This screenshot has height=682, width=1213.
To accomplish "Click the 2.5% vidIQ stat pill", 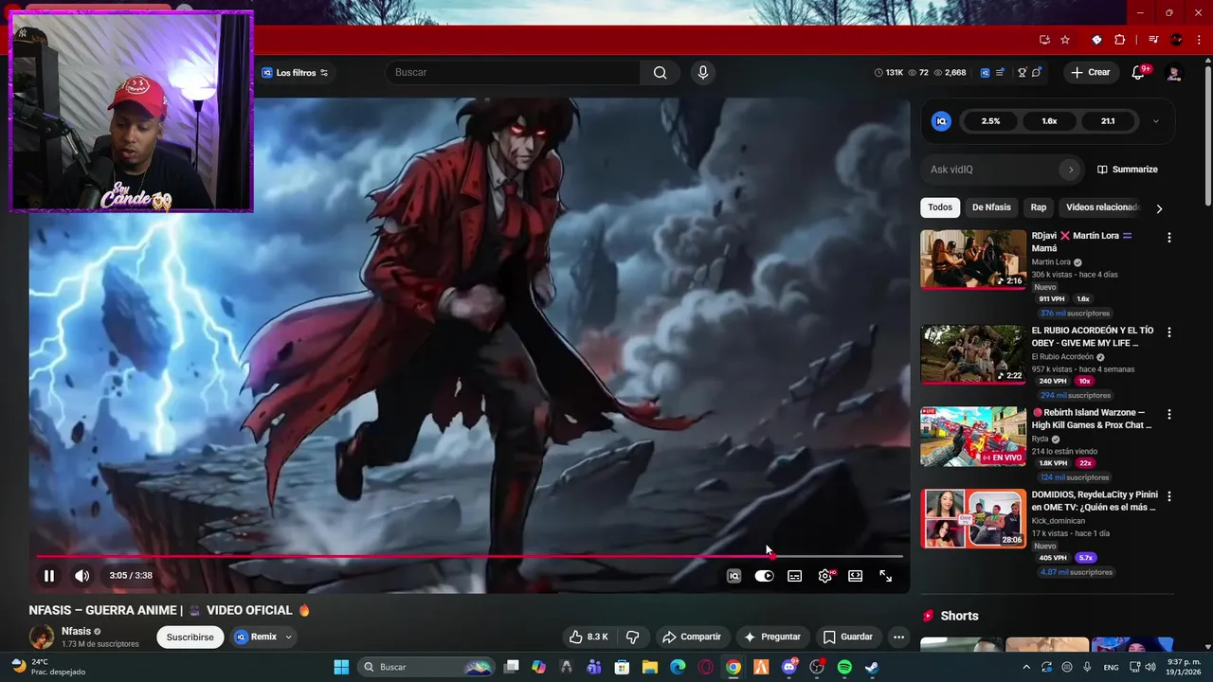I will [x=990, y=121].
